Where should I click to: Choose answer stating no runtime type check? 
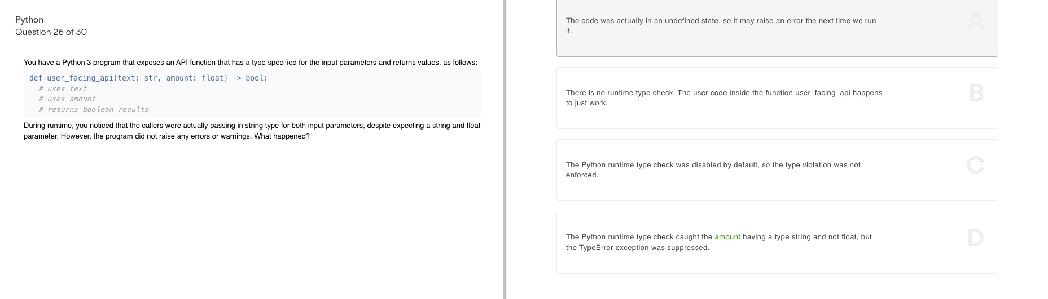[777, 98]
